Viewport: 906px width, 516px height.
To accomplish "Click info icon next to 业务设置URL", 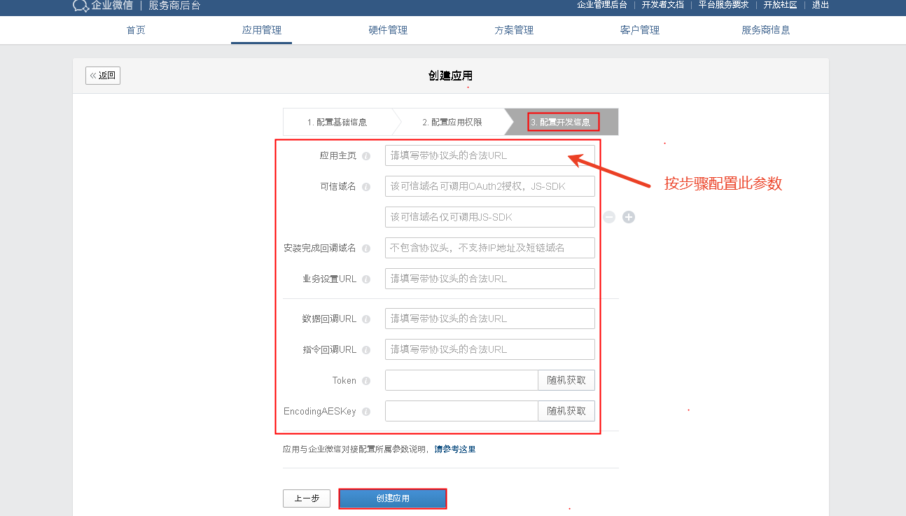I will [366, 279].
